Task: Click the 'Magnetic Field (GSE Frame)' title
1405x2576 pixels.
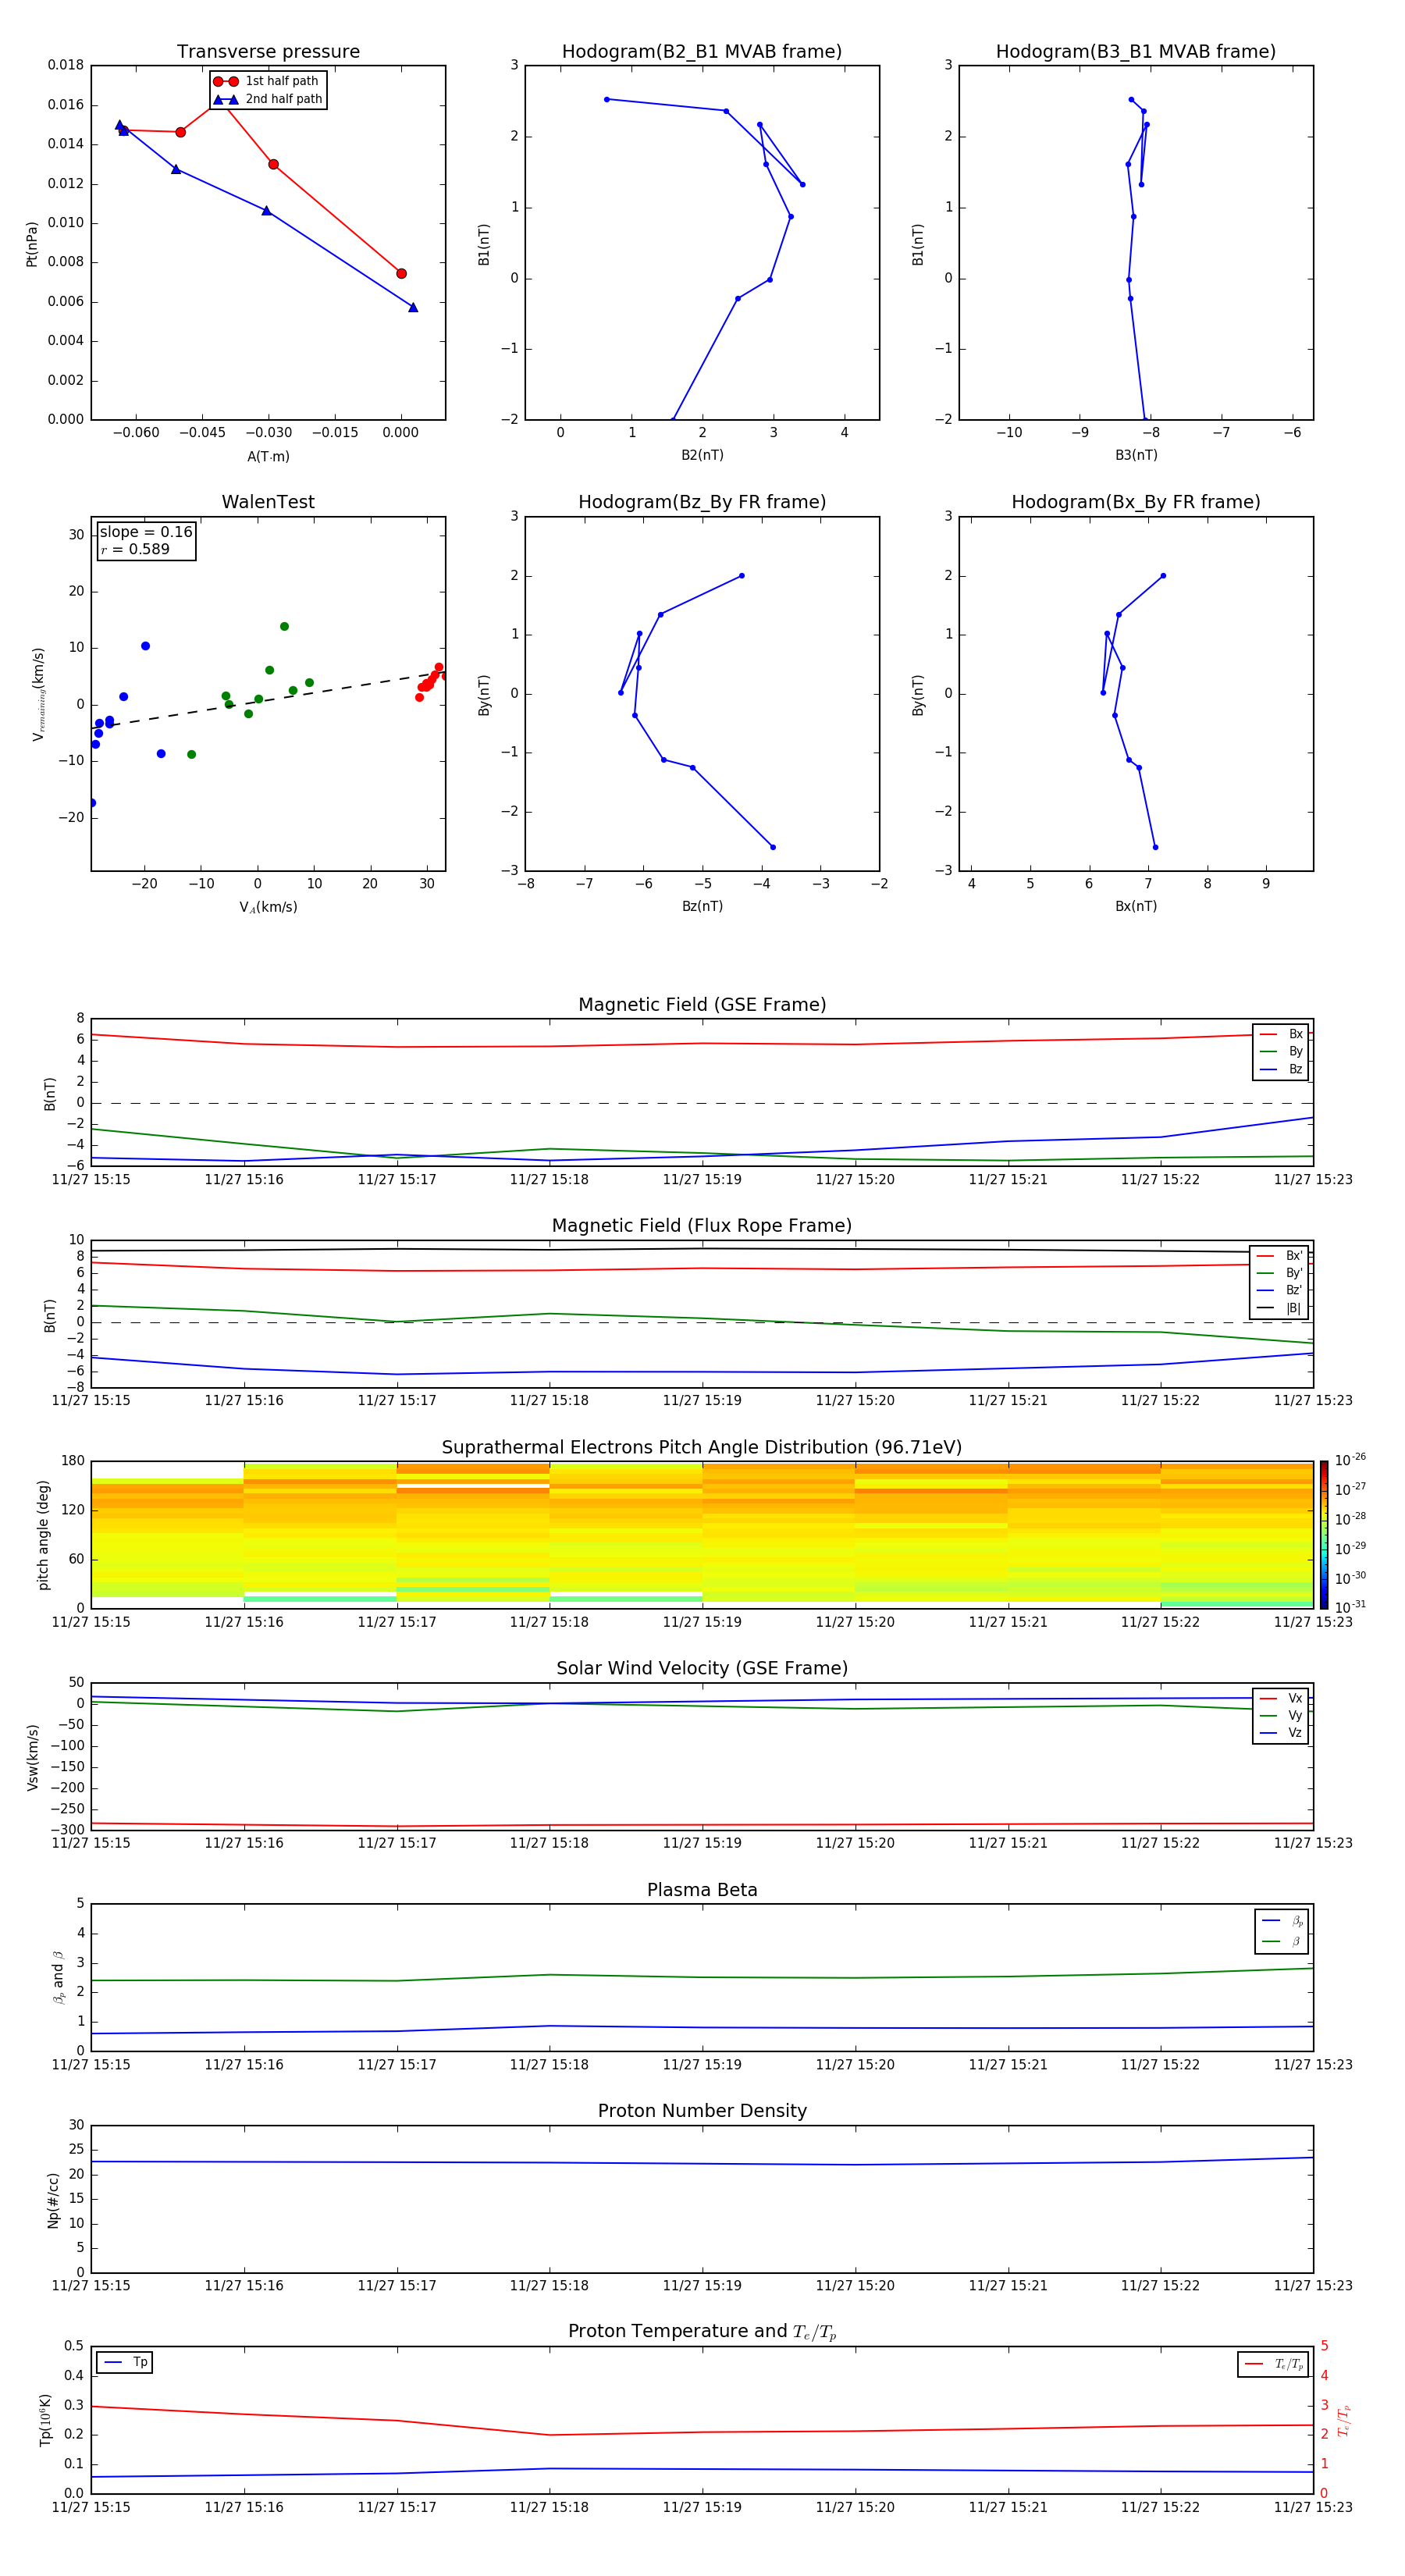Action: pos(702,1004)
